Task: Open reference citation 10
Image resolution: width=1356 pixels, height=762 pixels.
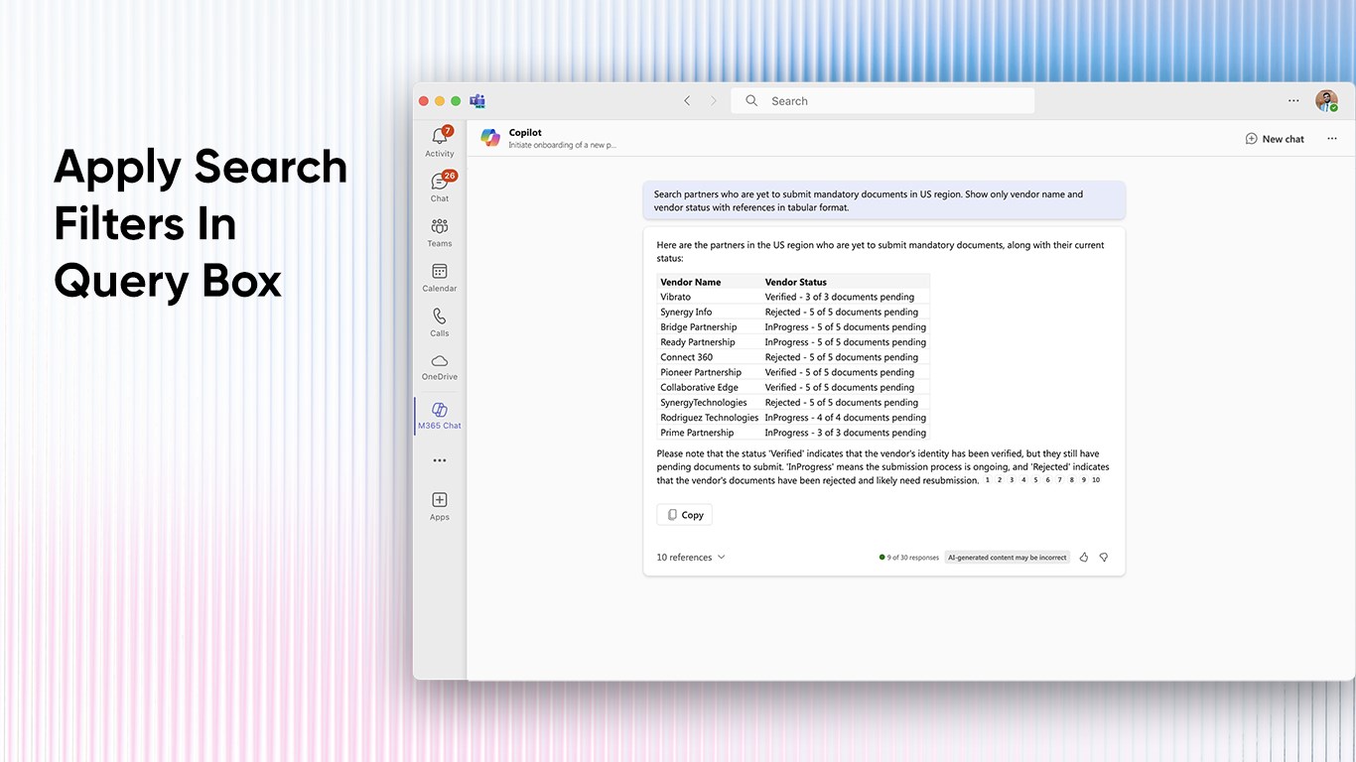Action: click(1096, 480)
